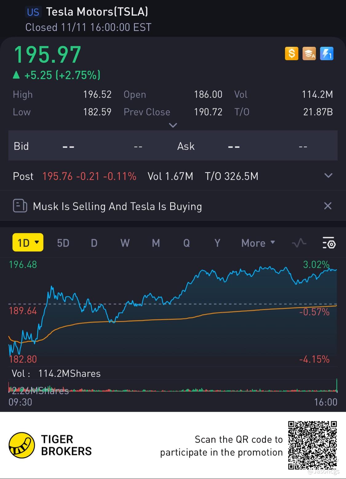
Task: Tap the Prev Close value 190.72
Action: [x=208, y=112]
